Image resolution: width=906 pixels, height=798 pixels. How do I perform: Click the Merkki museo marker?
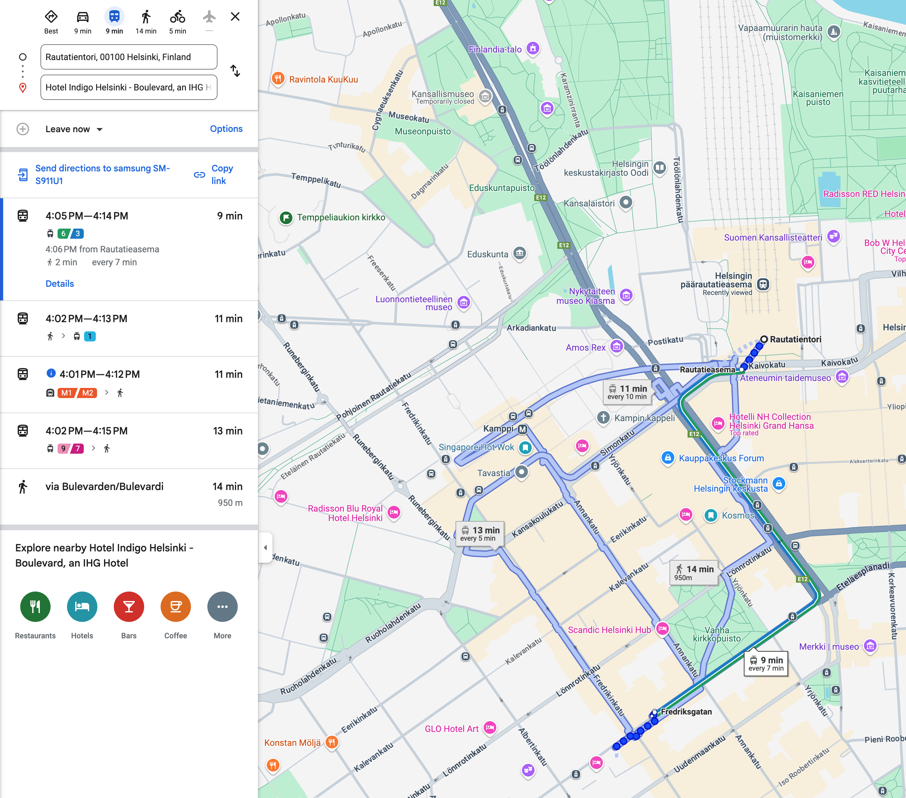870,646
